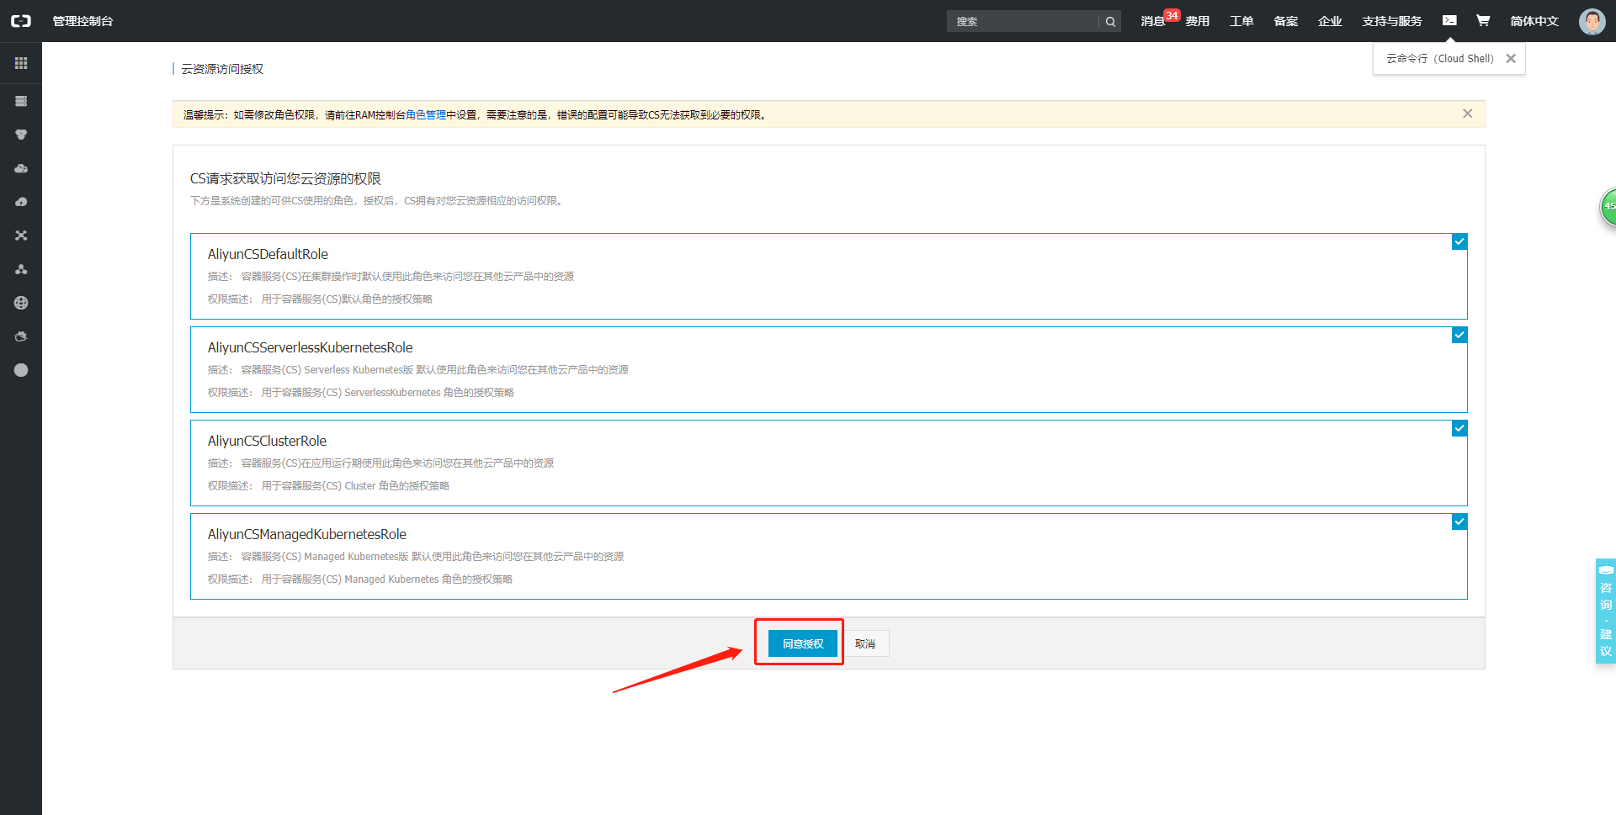The width and height of the screenshot is (1616, 815).
Task: Open the 企业 enterprise menu
Action: [1330, 21]
